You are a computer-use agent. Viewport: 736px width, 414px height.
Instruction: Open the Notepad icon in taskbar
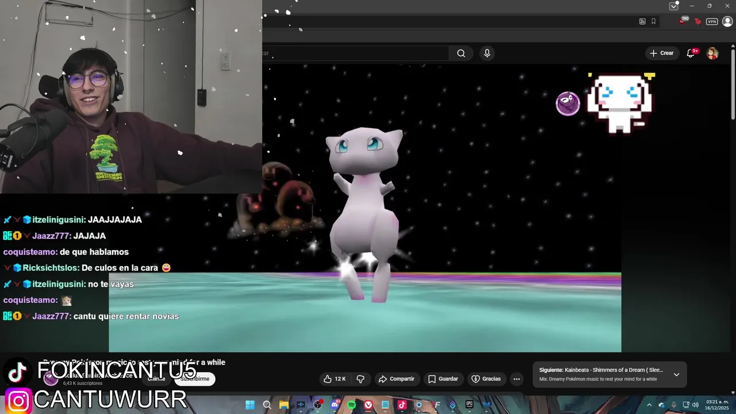[385, 405]
